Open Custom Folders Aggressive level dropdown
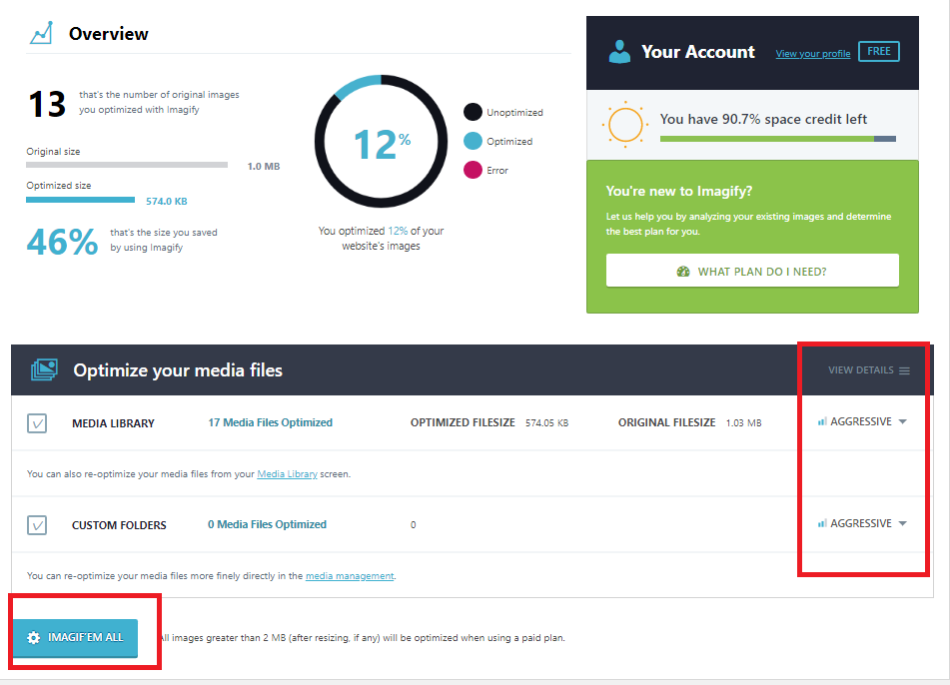Screen dimensions: 950x685 point(862,523)
